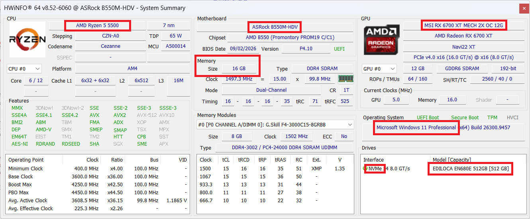Click the DDR4 SDRAM memory type field
This screenshot has height=219, width=530.
323,69
